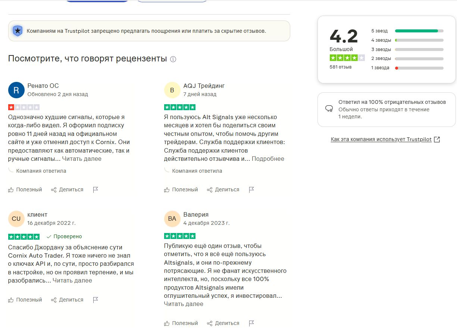
Task: Expand AQJ Трейдинг review via Подробнее
Action: 268,159
